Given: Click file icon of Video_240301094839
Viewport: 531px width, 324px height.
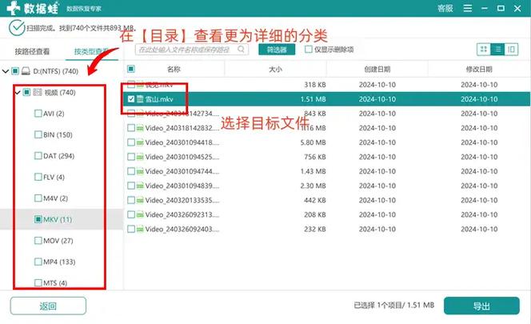Looking at the screenshot, I should tap(140, 186).
